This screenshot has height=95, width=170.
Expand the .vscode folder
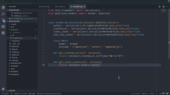(14, 24)
